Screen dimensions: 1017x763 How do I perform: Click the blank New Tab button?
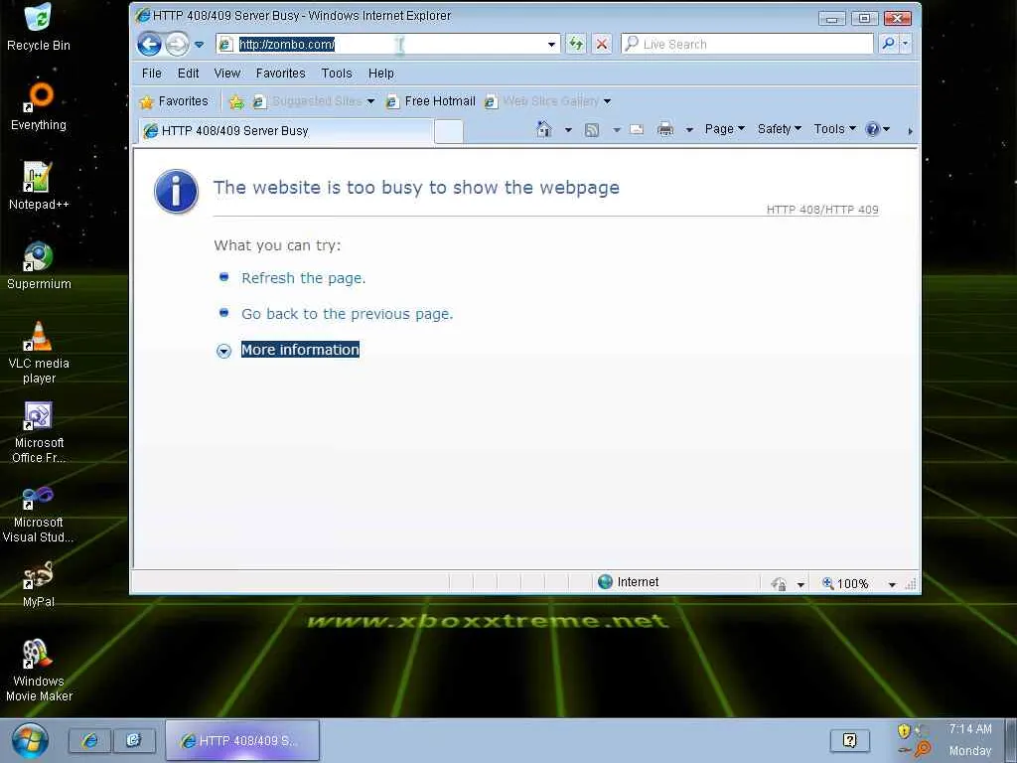(449, 131)
